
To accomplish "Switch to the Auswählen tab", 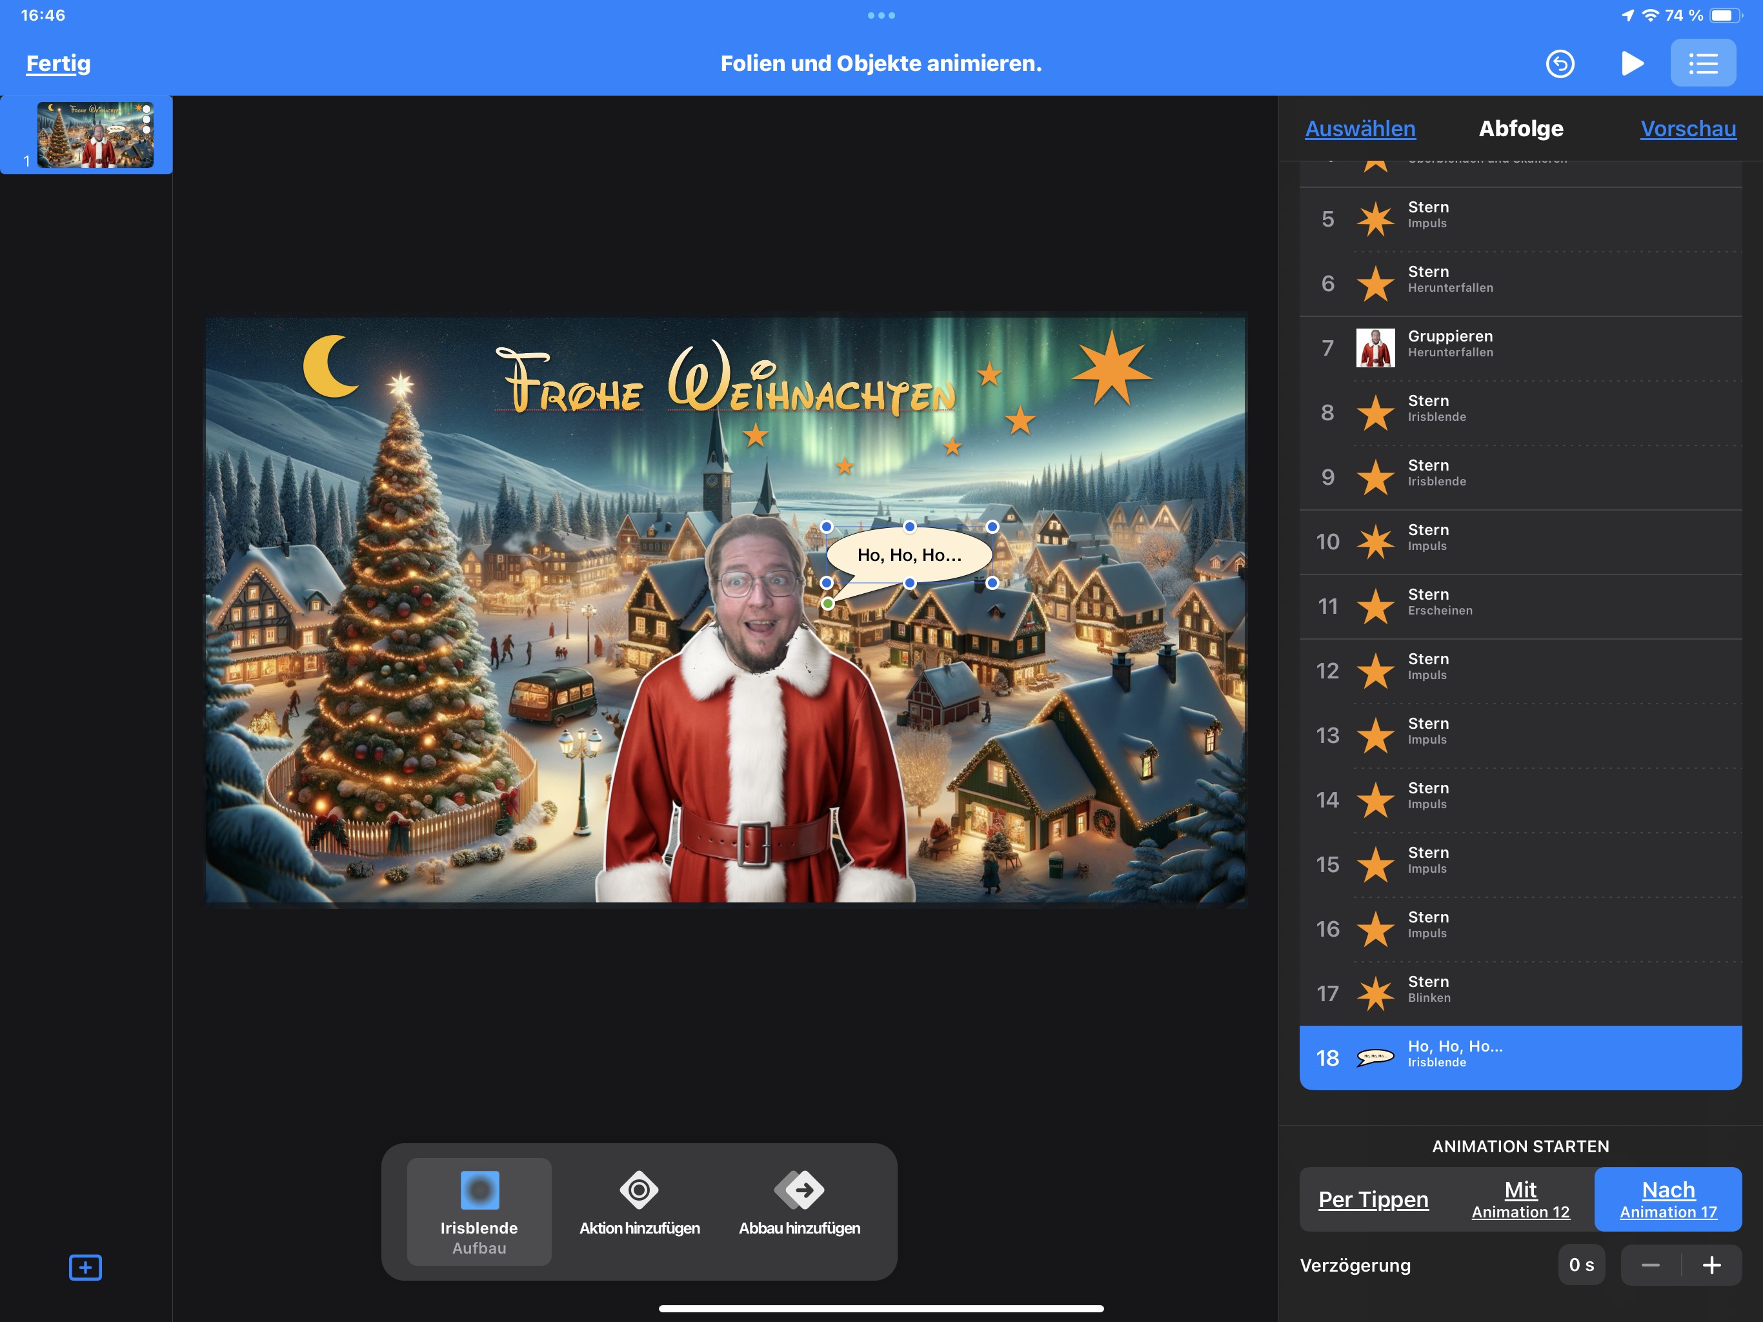I will click(1360, 128).
